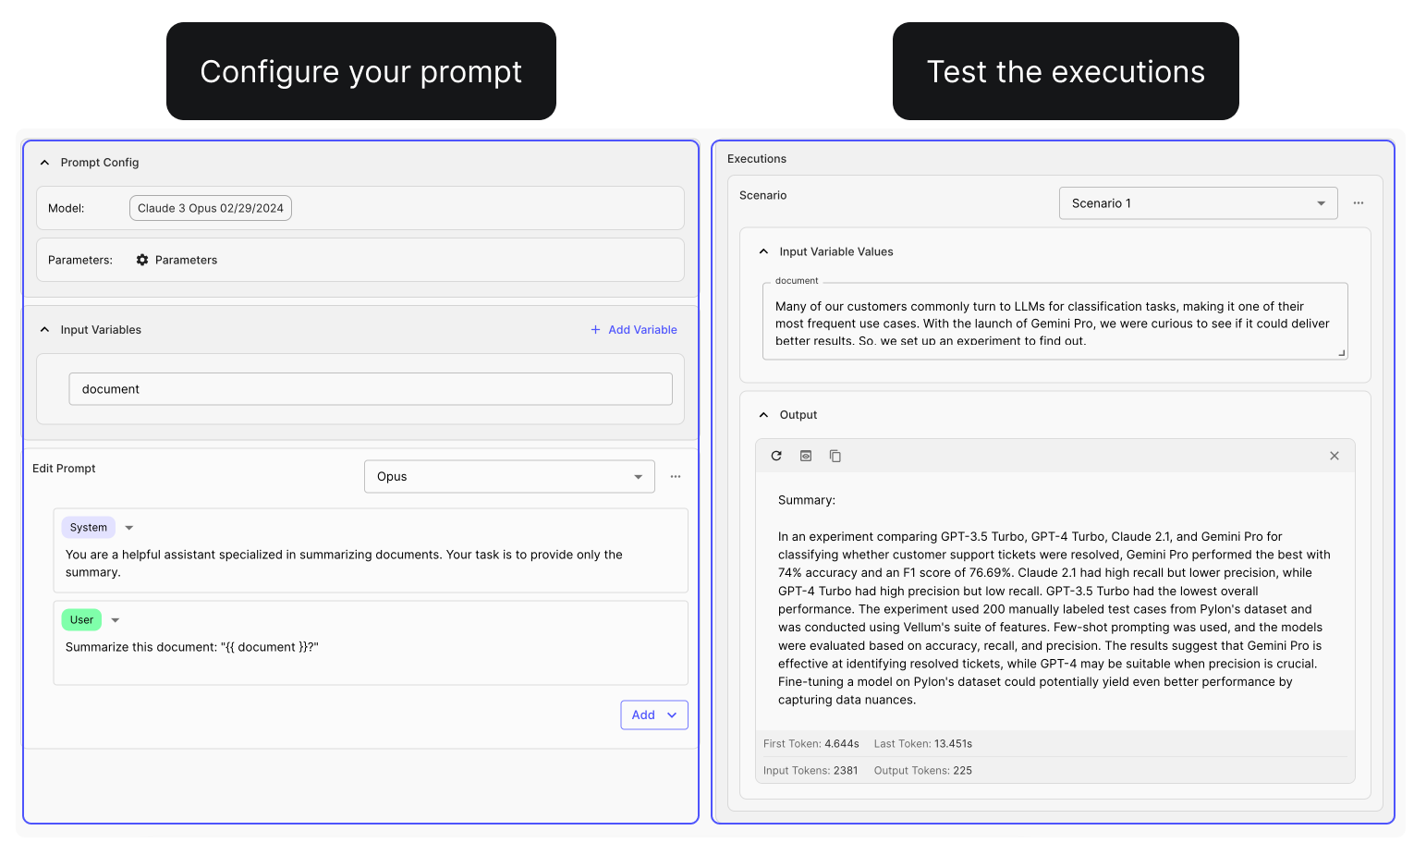Click the Summary output text

(x=1054, y=600)
